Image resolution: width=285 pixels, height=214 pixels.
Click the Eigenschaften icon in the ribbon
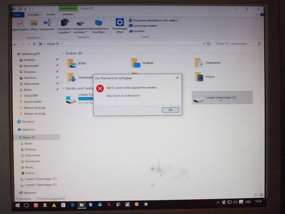[x=20, y=23]
